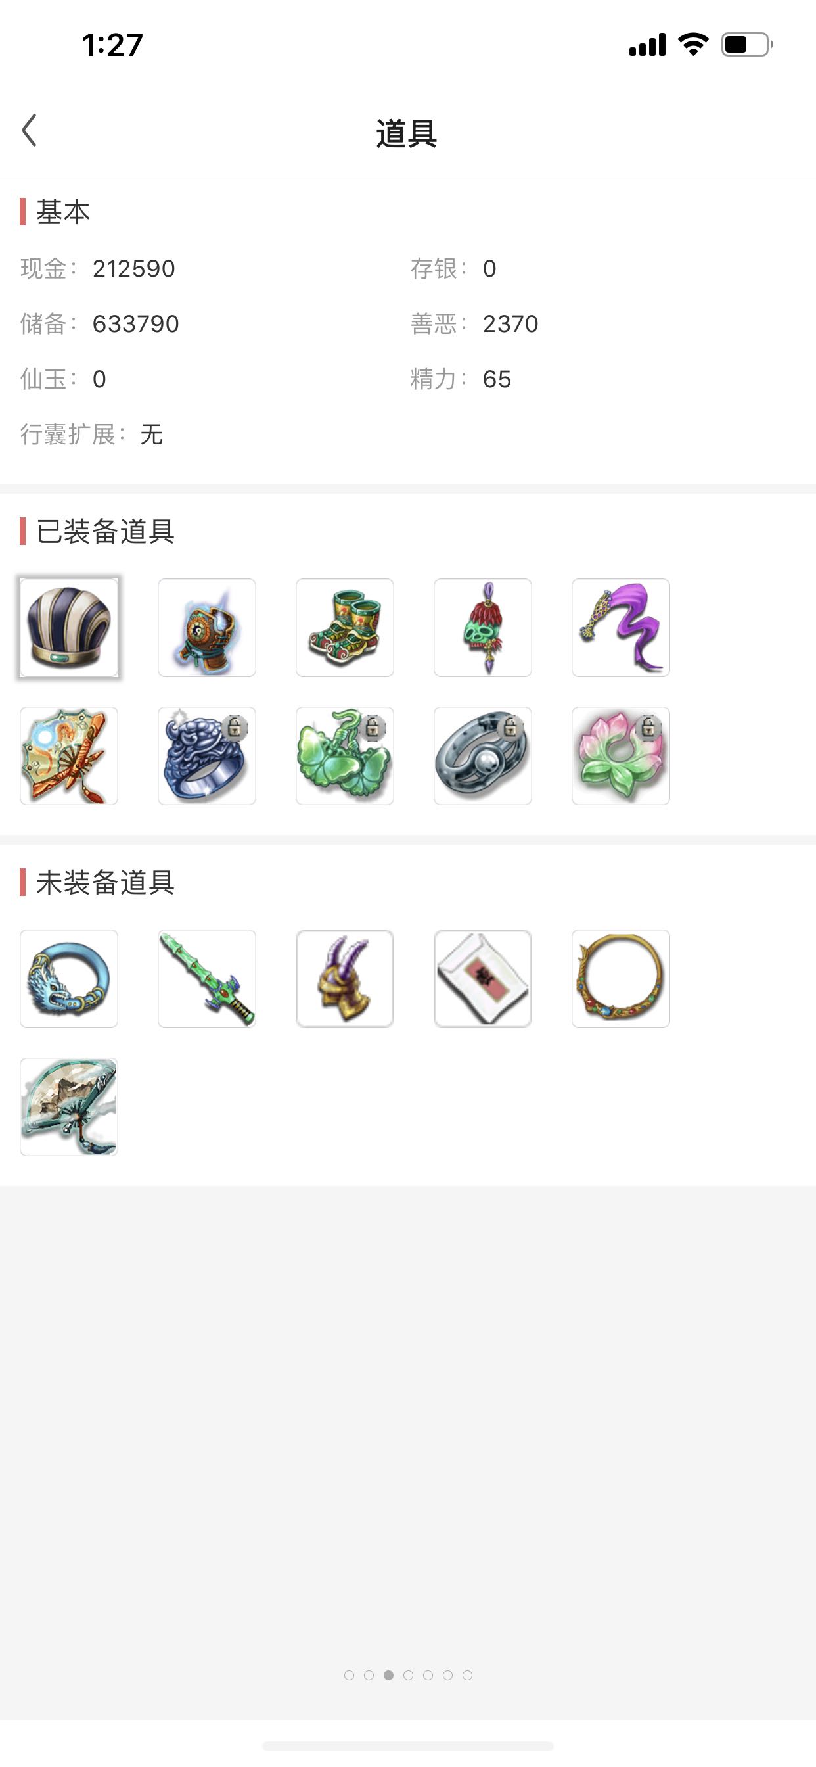The height and width of the screenshot is (1767, 816).
Task: Select the purple ribbon equipped item
Action: (x=621, y=628)
